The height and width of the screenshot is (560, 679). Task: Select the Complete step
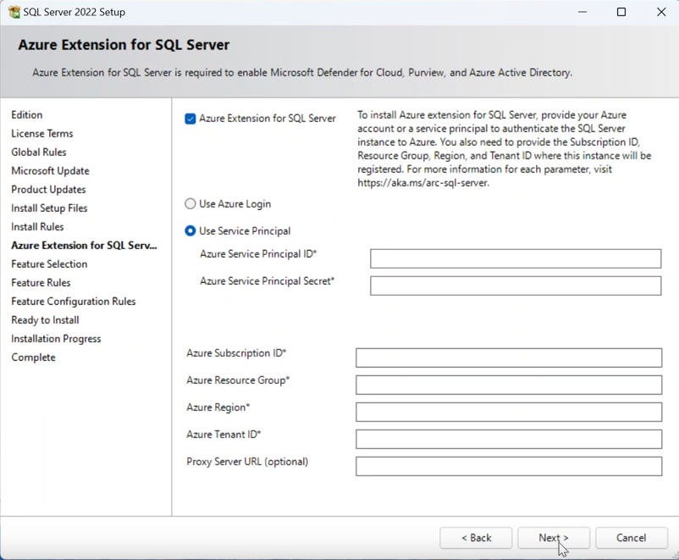(33, 358)
